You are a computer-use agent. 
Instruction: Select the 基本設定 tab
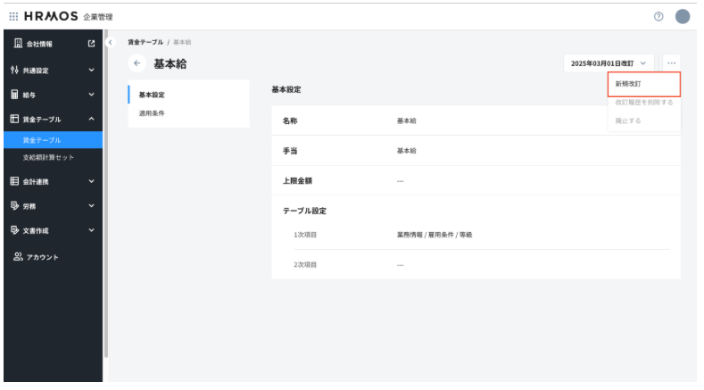[x=152, y=95]
